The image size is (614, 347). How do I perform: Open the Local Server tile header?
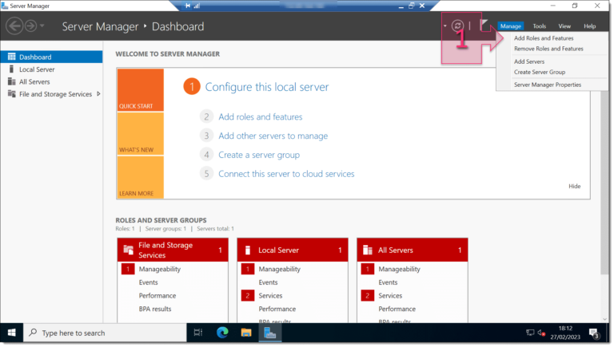tap(293, 250)
